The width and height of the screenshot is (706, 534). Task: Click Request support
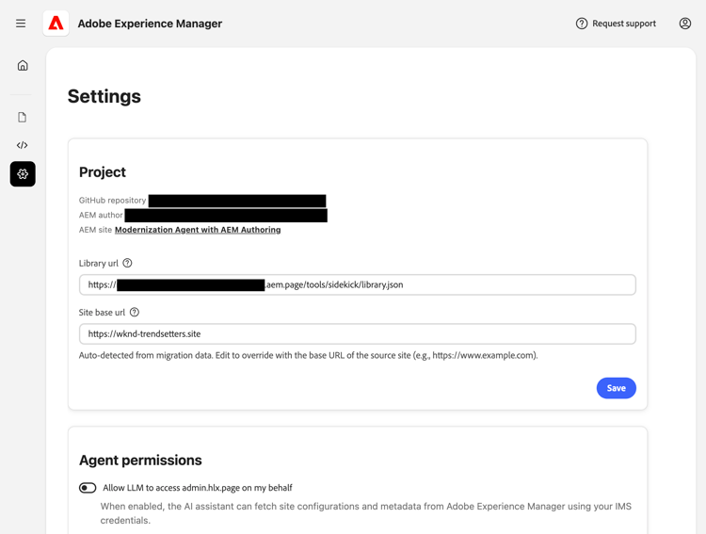pos(616,24)
